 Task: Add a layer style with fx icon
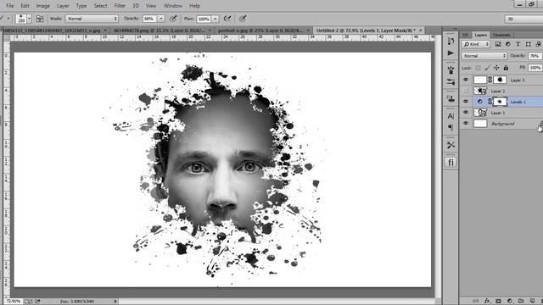coord(487,301)
